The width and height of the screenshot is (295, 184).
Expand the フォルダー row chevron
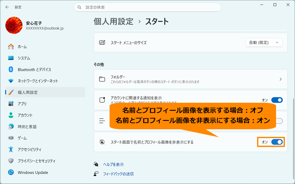pos(281,79)
